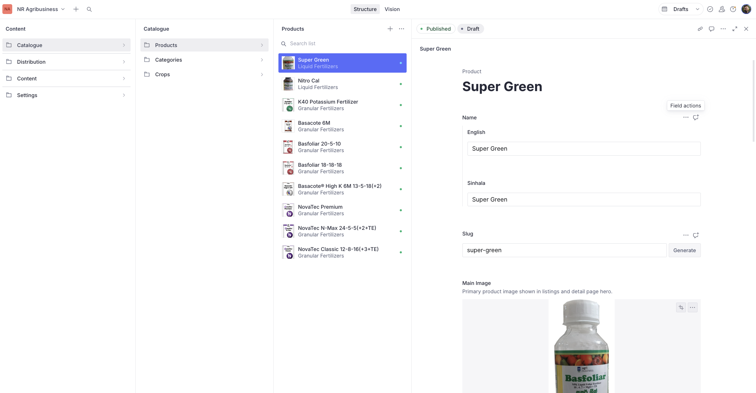Close the Super Green document pane
This screenshot has height=393, width=756.
746,29
